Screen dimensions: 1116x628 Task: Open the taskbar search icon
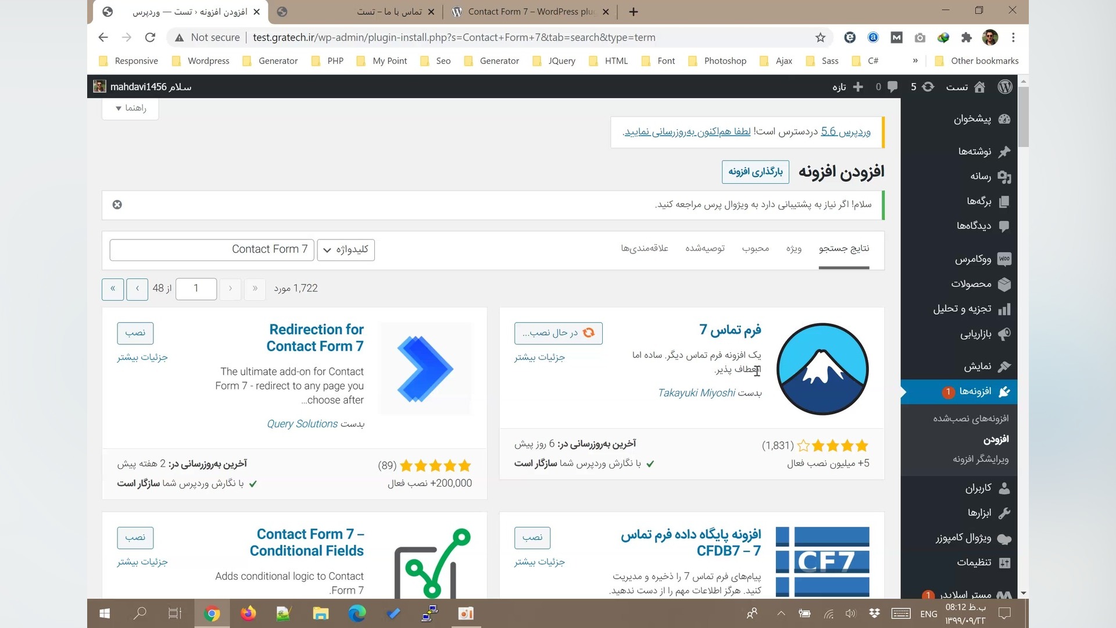tap(140, 613)
